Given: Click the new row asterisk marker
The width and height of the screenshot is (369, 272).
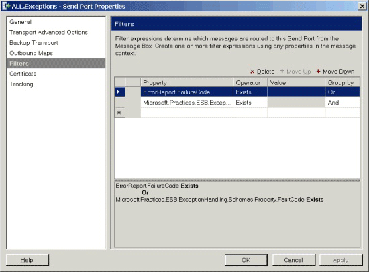Looking at the screenshot, I should point(119,113).
